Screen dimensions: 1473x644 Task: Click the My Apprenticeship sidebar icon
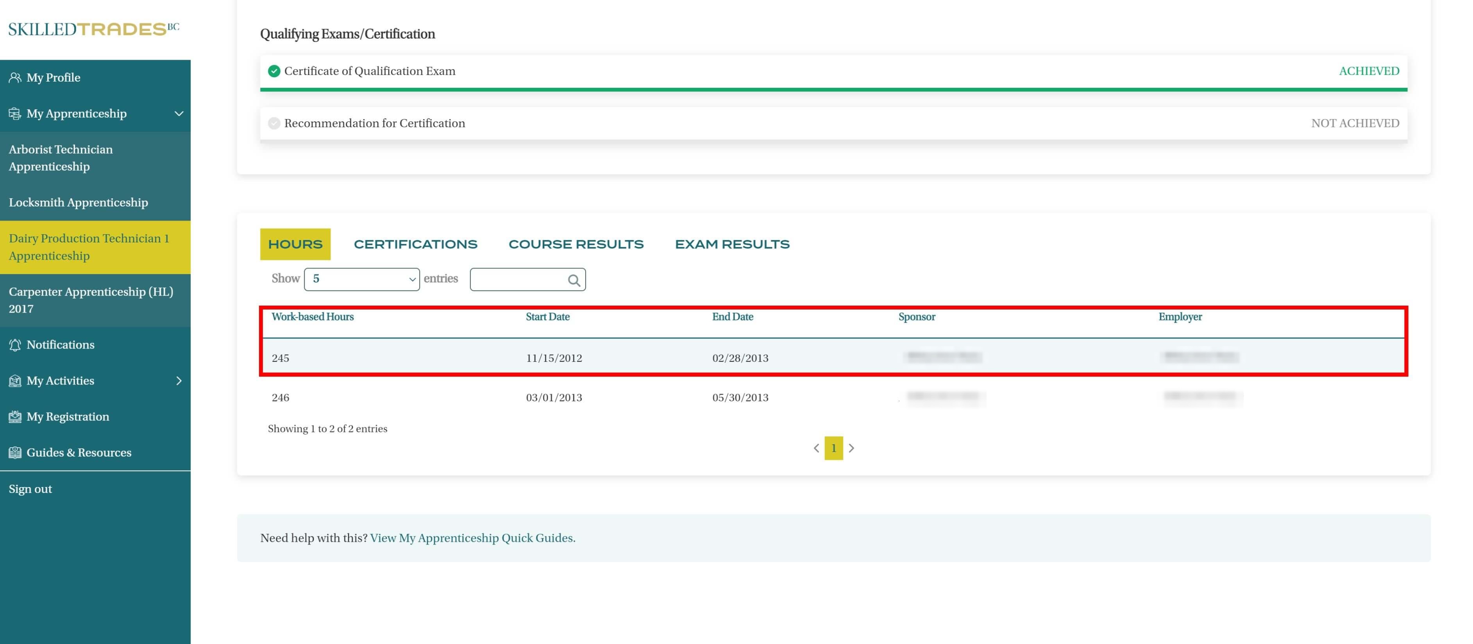coord(15,114)
